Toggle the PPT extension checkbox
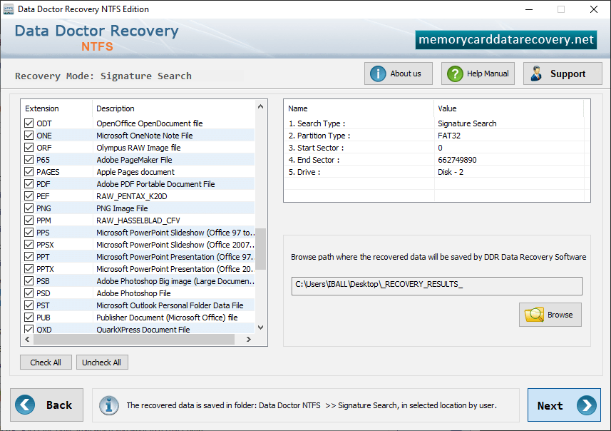Viewport: 611px width, 431px height. [x=29, y=257]
